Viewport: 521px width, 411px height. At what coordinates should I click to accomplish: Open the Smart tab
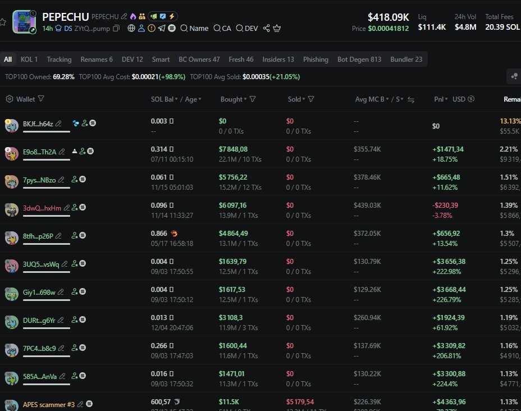tap(161, 60)
